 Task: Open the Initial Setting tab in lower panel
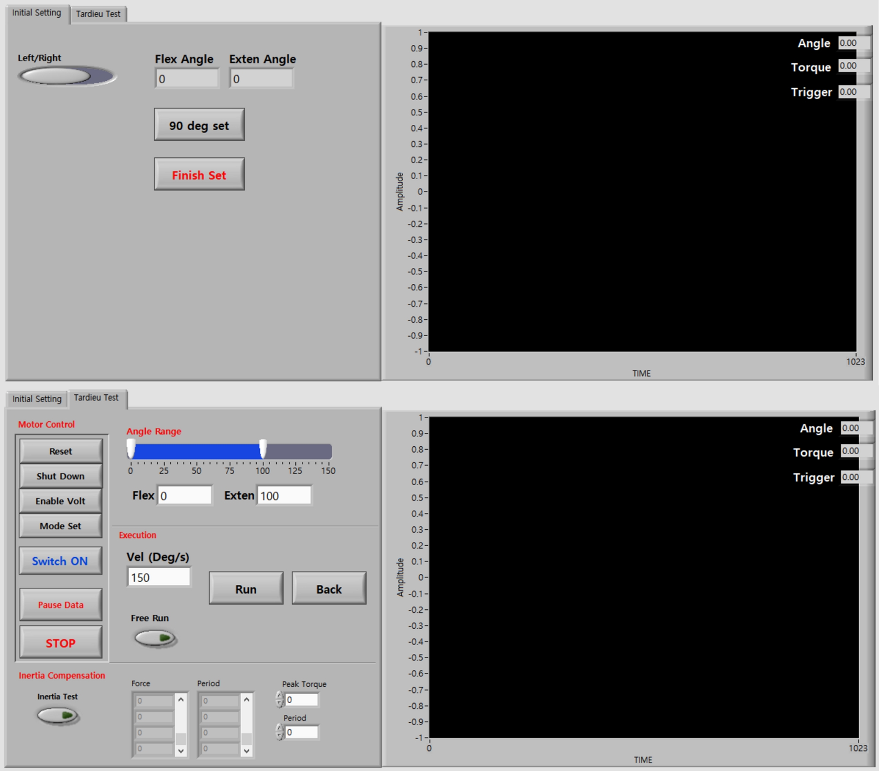point(37,399)
